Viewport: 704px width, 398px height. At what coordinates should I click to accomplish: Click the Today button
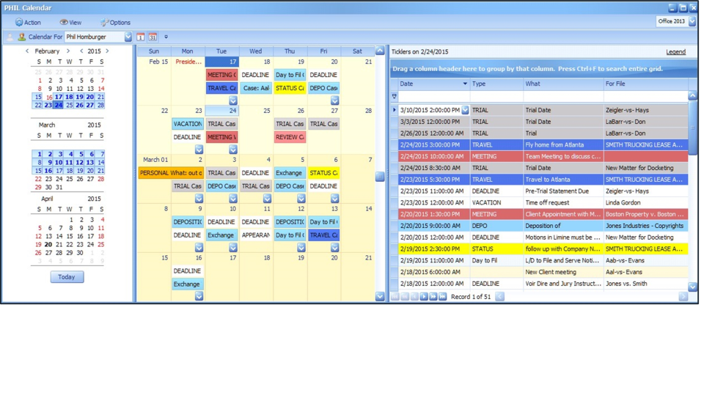coord(67,277)
